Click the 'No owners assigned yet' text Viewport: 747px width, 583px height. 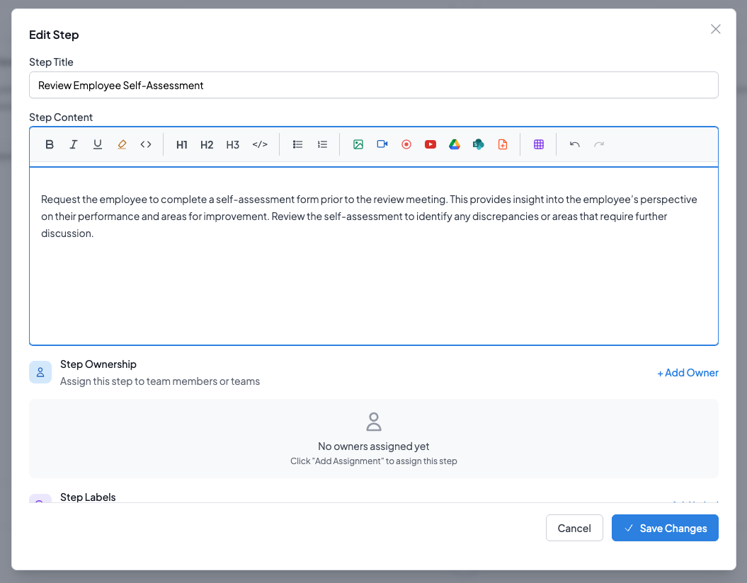point(374,446)
